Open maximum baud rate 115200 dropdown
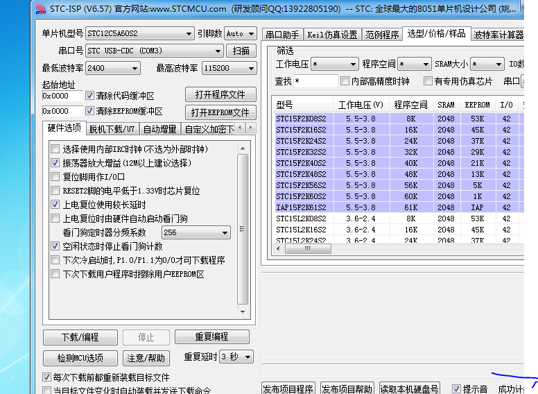This screenshot has width=538, height=394. (229, 68)
